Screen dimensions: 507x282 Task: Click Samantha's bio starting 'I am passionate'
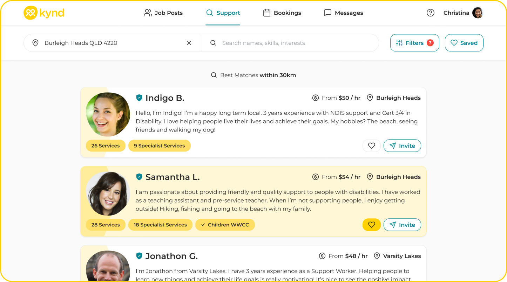278,200
